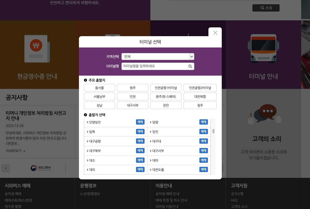Click the receipt icon in 현금영수증 안내 panel
This screenshot has width=310, height=209.
37,49
